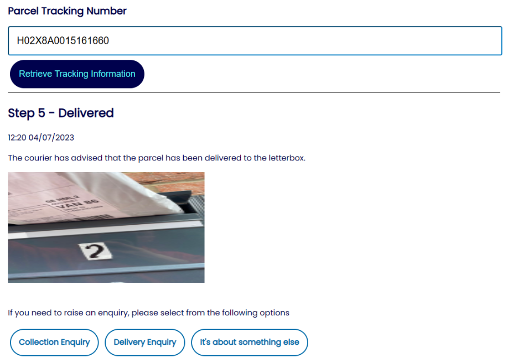Open a Collection Enquiry

(54, 342)
